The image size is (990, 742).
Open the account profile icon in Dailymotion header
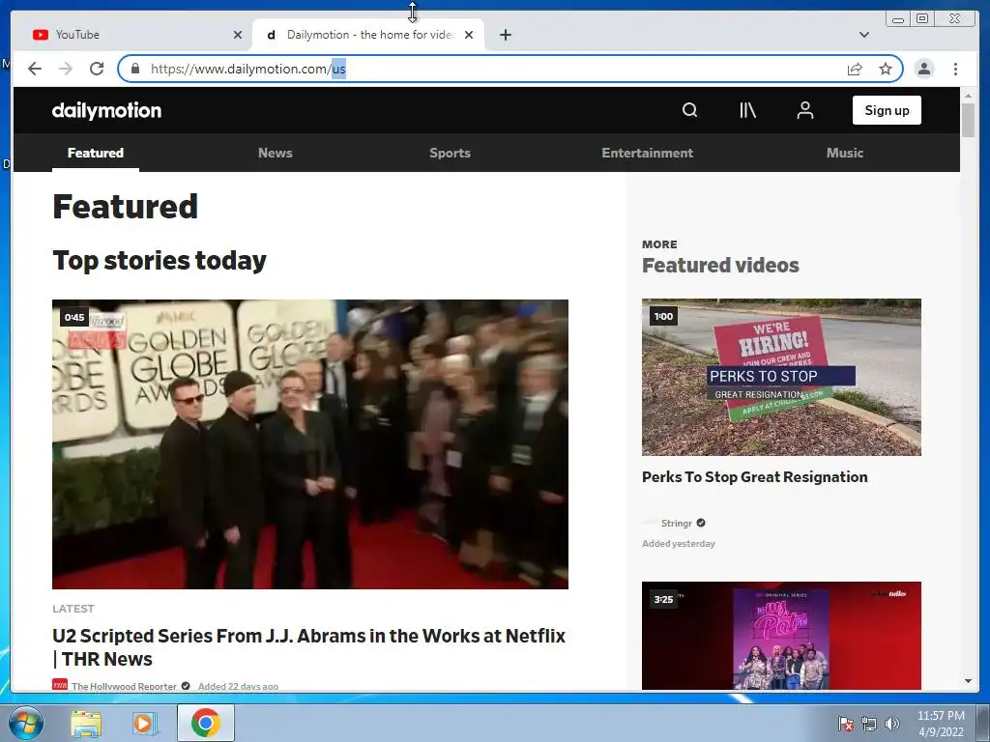805,110
